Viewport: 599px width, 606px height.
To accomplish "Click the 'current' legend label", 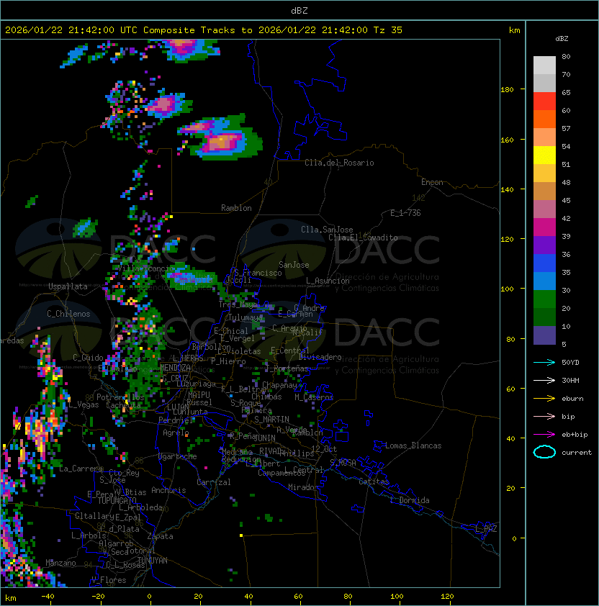I will pos(577,452).
